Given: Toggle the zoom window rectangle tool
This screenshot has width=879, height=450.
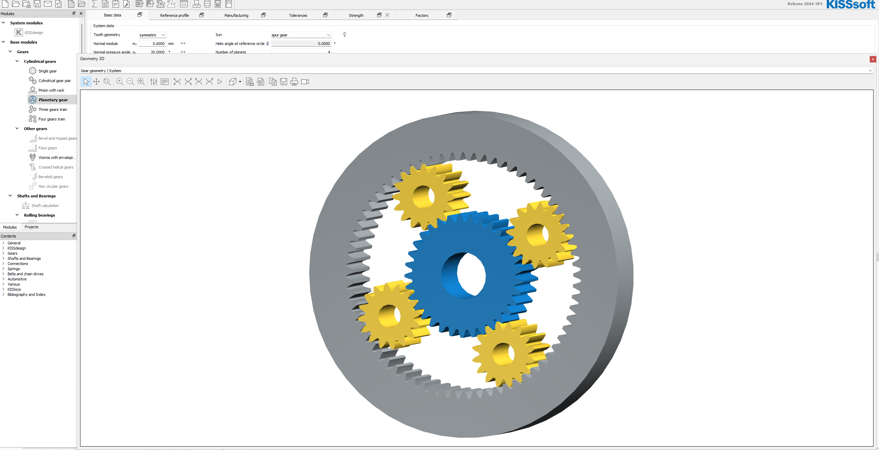Looking at the screenshot, I should 107,82.
